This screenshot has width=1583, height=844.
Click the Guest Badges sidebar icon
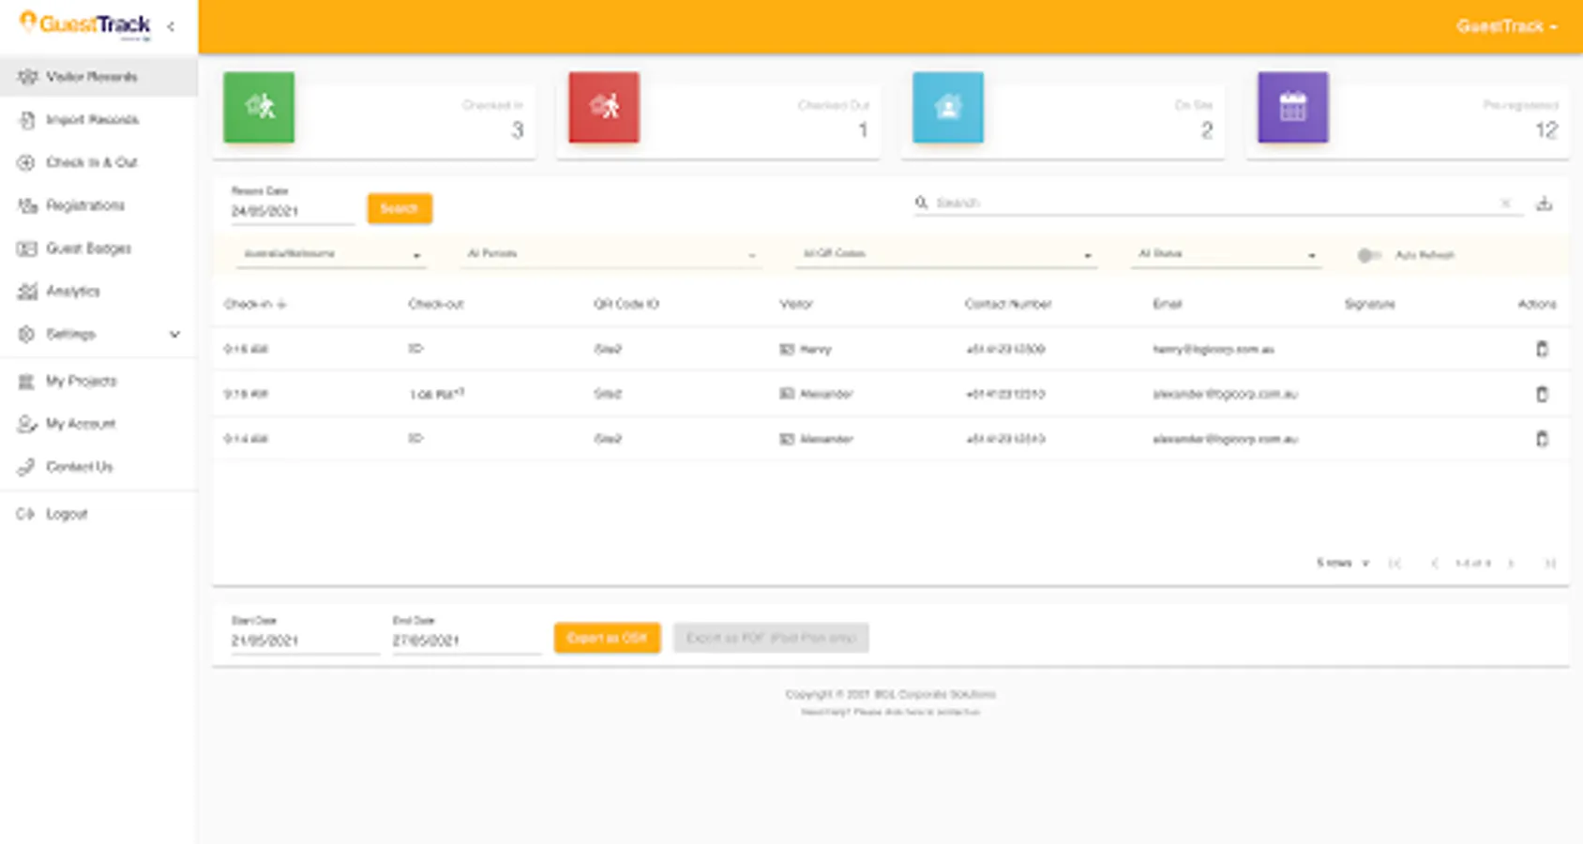coord(27,249)
